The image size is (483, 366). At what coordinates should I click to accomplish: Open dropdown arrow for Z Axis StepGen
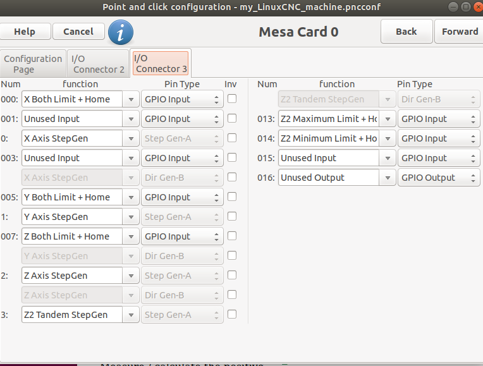tap(131, 276)
